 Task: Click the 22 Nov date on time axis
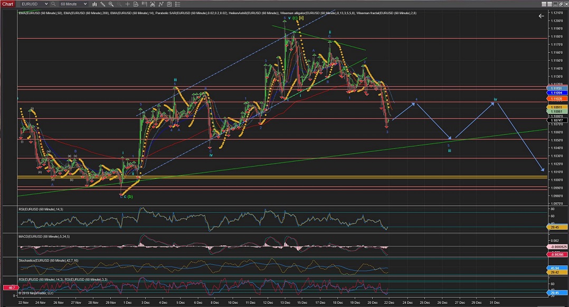[x=23, y=303]
